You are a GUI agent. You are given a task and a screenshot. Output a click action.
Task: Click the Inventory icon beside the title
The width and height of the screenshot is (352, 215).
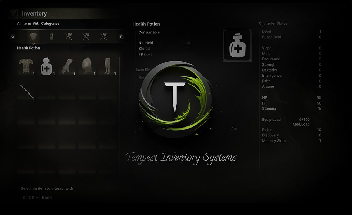(14, 13)
